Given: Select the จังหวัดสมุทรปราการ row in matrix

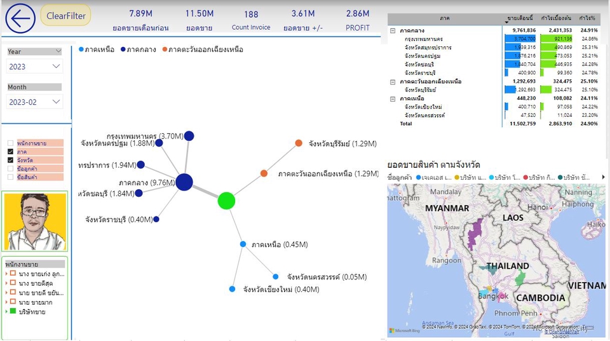Looking at the screenshot, I should tap(494, 48).
